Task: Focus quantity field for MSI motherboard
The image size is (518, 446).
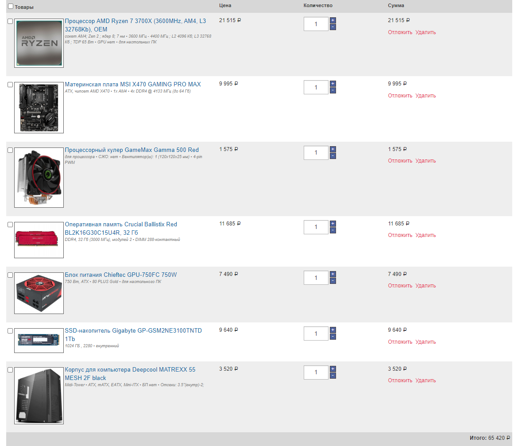Action: click(x=316, y=87)
